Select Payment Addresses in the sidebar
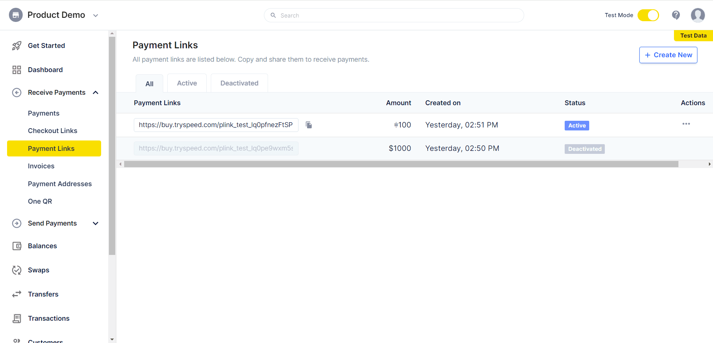Viewport: 713px width, 343px height. tap(60, 184)
